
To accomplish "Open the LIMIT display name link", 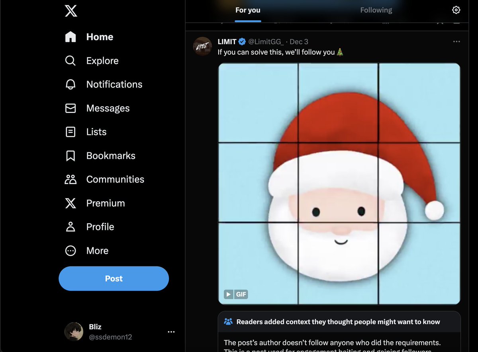I will pos(227,42).
